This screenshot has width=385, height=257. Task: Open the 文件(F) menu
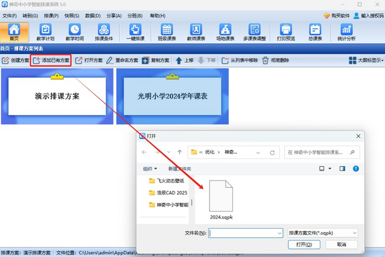point(10,16)
